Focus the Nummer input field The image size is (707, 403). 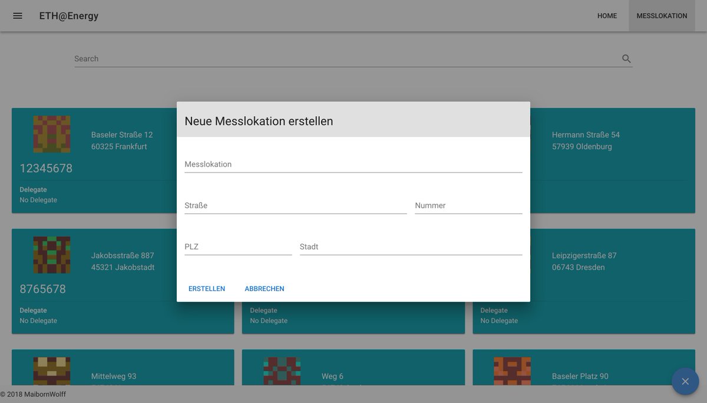(468, 206)
